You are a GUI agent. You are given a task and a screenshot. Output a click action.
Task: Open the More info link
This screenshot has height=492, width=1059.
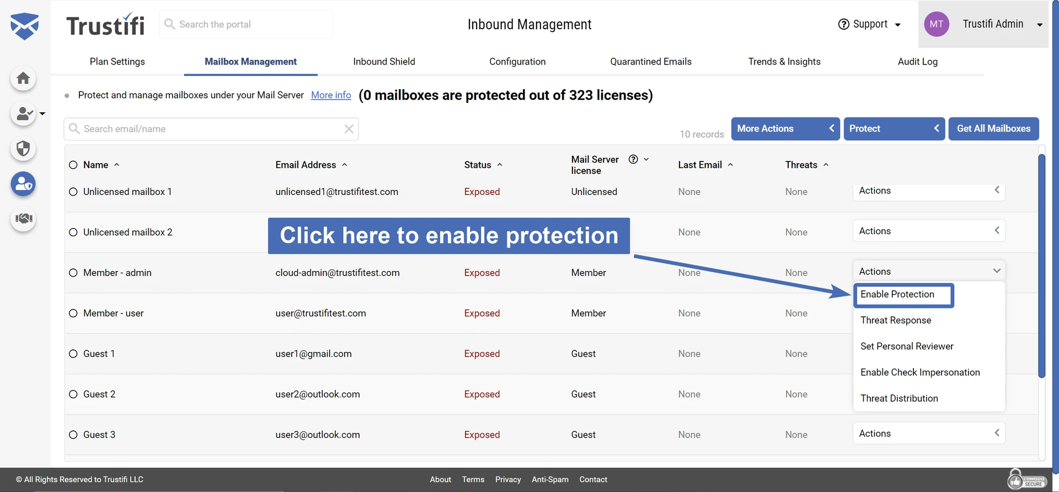(x=331, y=95)
